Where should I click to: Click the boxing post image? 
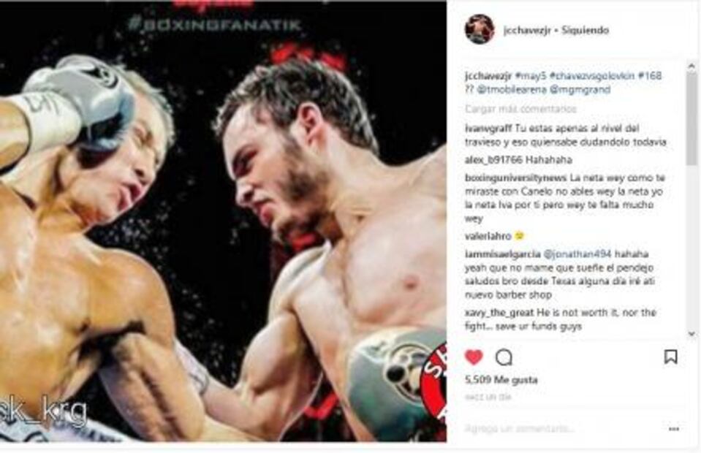223,221
